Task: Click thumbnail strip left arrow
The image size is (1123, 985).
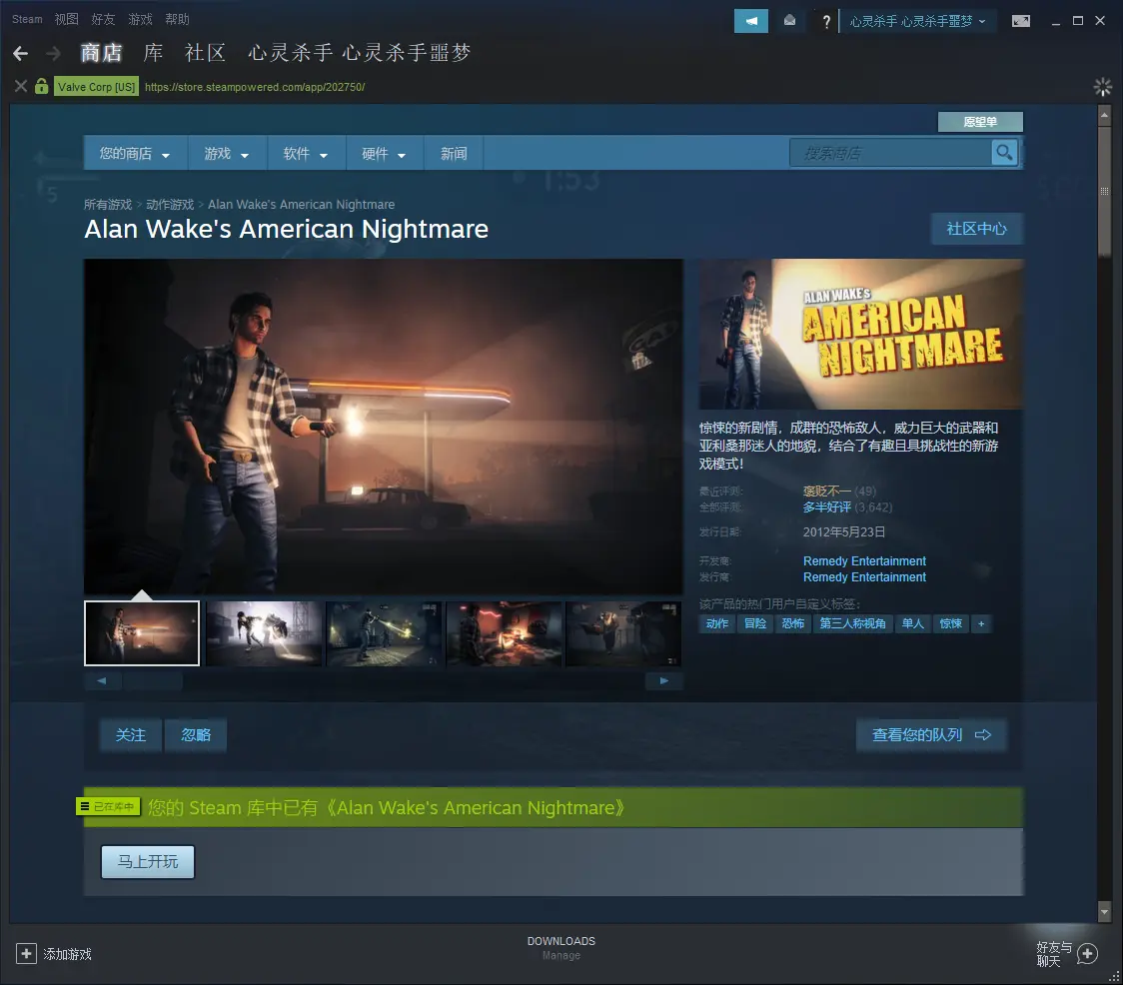Action: (x=102, y=680)
